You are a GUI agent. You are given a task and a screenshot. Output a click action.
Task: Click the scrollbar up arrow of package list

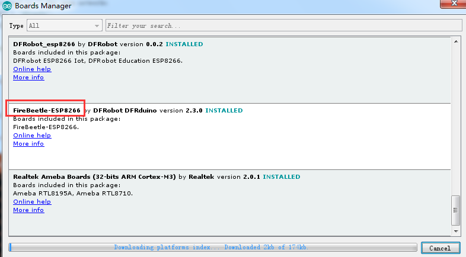[455, 41]
